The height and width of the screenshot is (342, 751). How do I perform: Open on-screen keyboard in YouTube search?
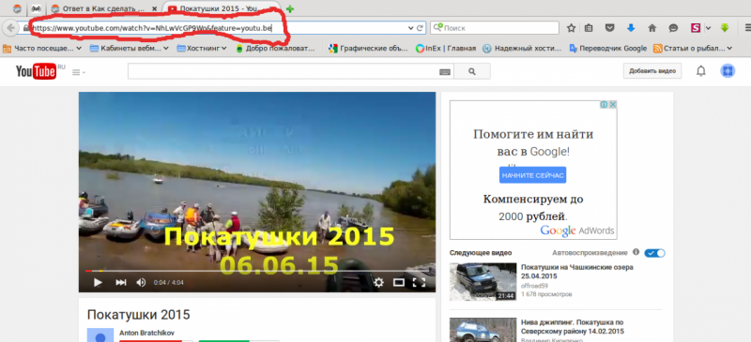pos(444,72)
